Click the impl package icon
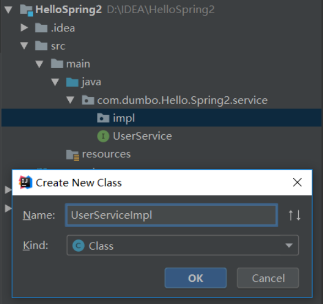Image resolution: width=323 pixels, height=304 pixels. [103, 118]
